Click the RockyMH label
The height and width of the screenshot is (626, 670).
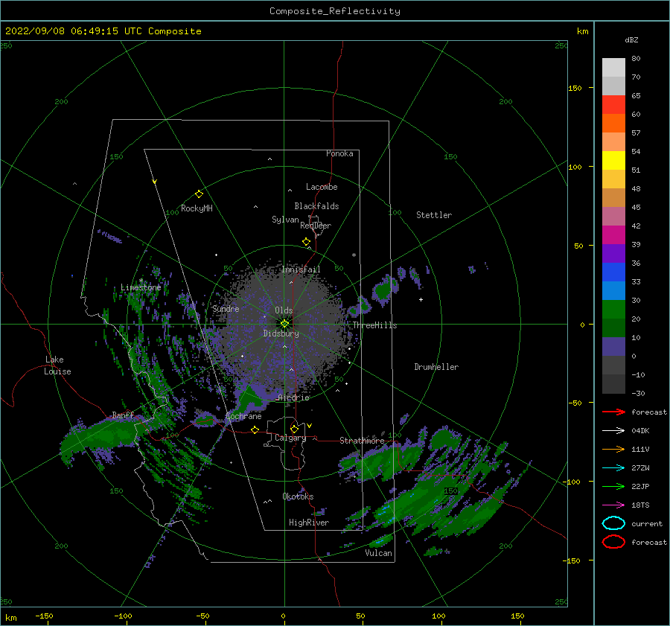pyautogui.click(x=197, y=208)
